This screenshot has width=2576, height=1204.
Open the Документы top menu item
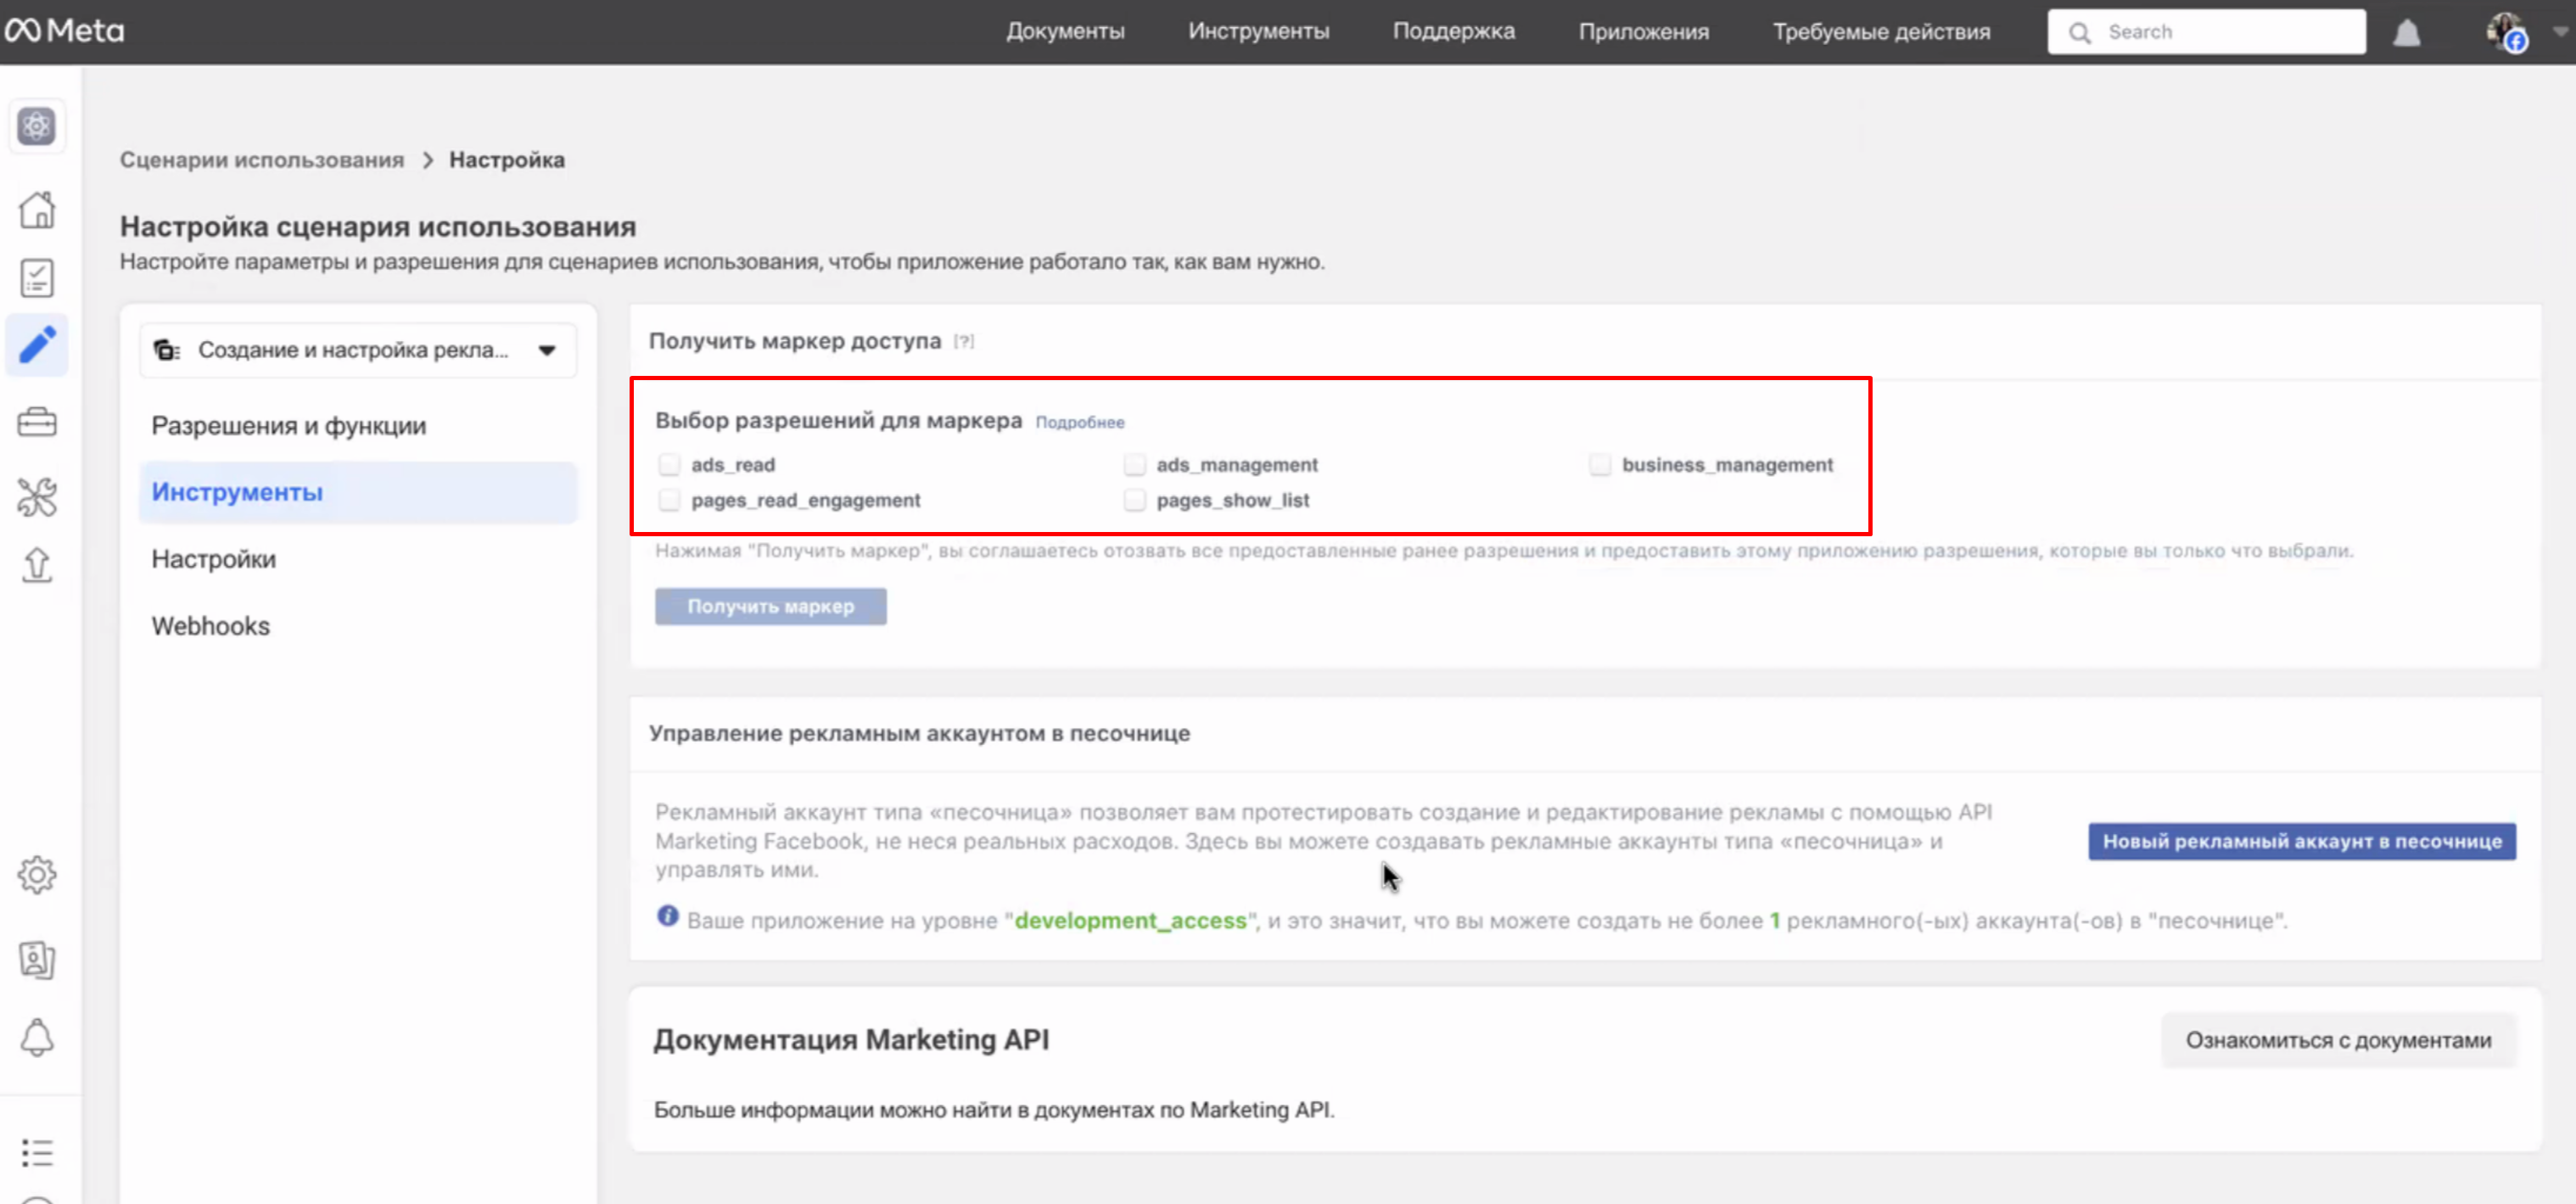pyautogui.click(x=1065, y=32)
